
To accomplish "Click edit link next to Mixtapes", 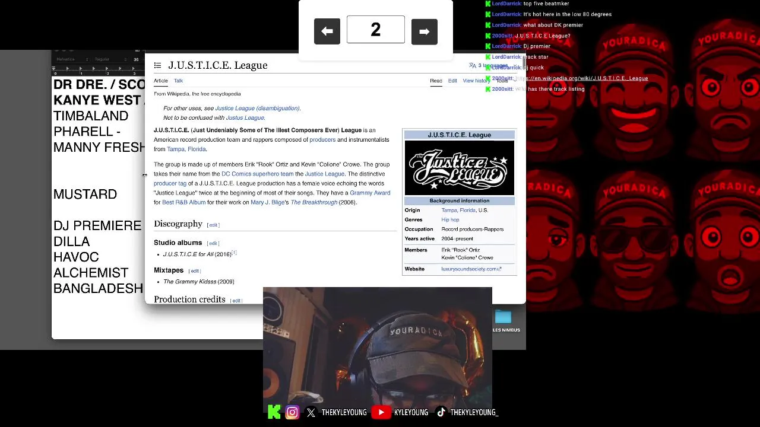I will coord(195,271).
